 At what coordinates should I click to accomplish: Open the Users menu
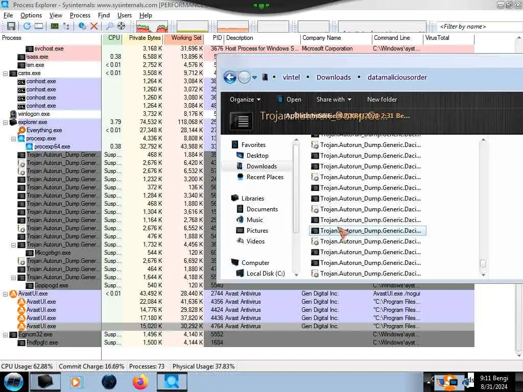(x=125, y=15)
